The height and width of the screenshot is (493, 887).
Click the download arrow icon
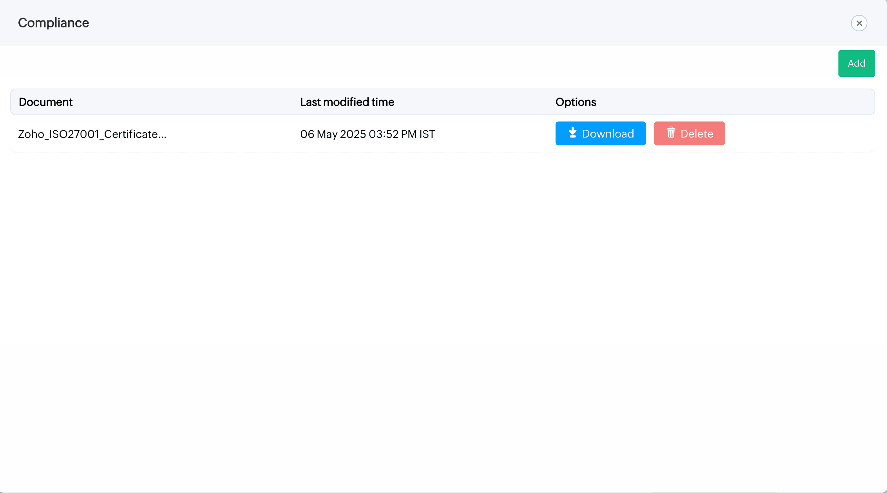tap(572, 132)
